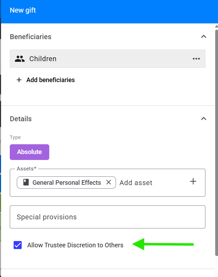Image resolution: width=218 pixels, height=277 pixels.
Task: Click the vertical scrollbar thumb
Action: [217, 143]
